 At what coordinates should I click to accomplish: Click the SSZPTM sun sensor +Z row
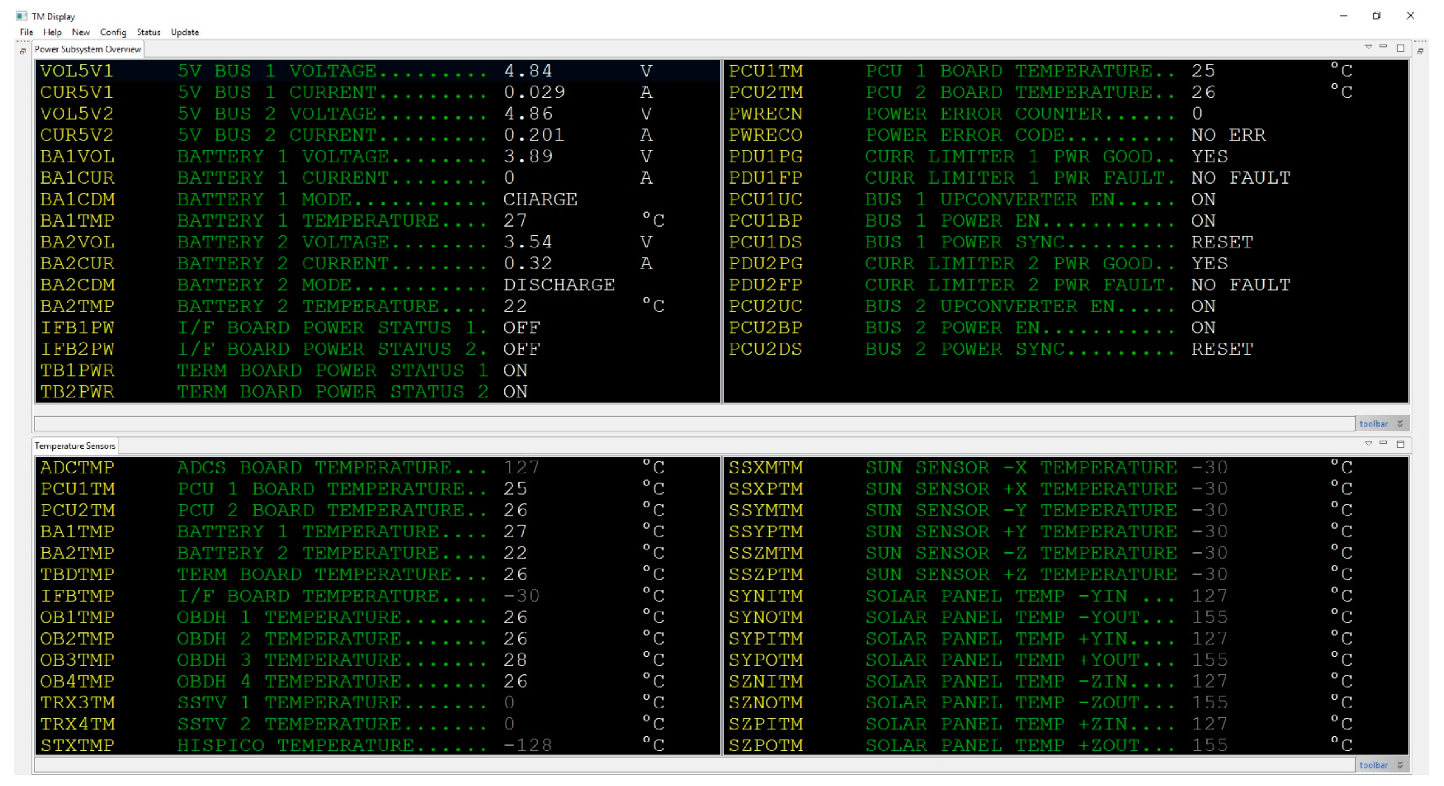(x=1066, y=575)
